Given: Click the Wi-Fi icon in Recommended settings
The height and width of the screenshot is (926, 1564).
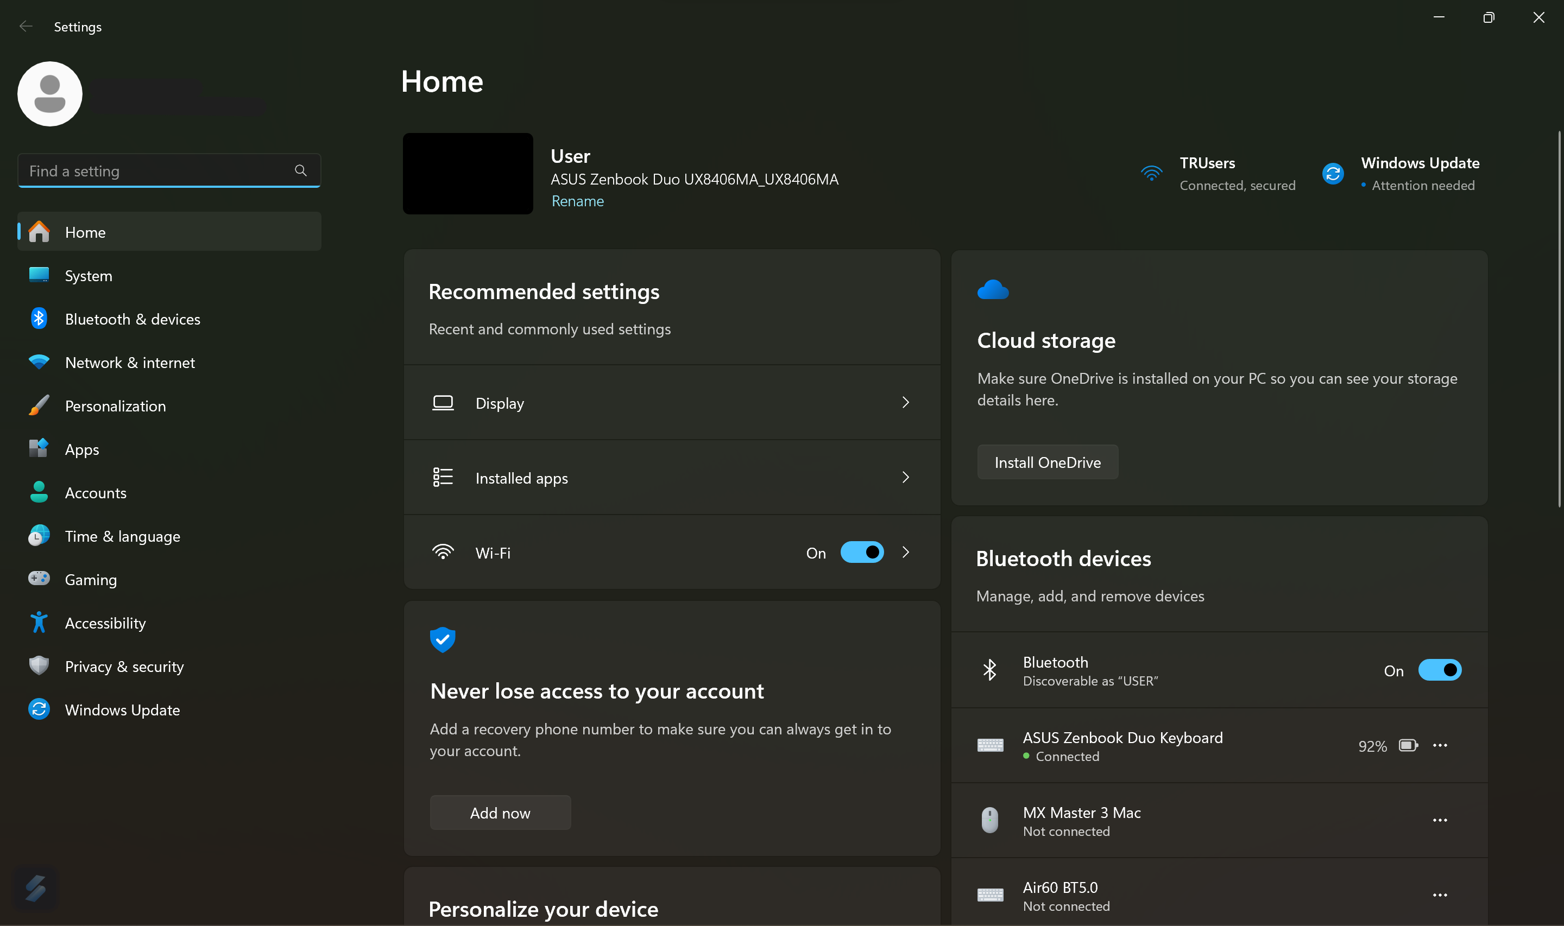Looking at the screenshot, I should 443,552.
